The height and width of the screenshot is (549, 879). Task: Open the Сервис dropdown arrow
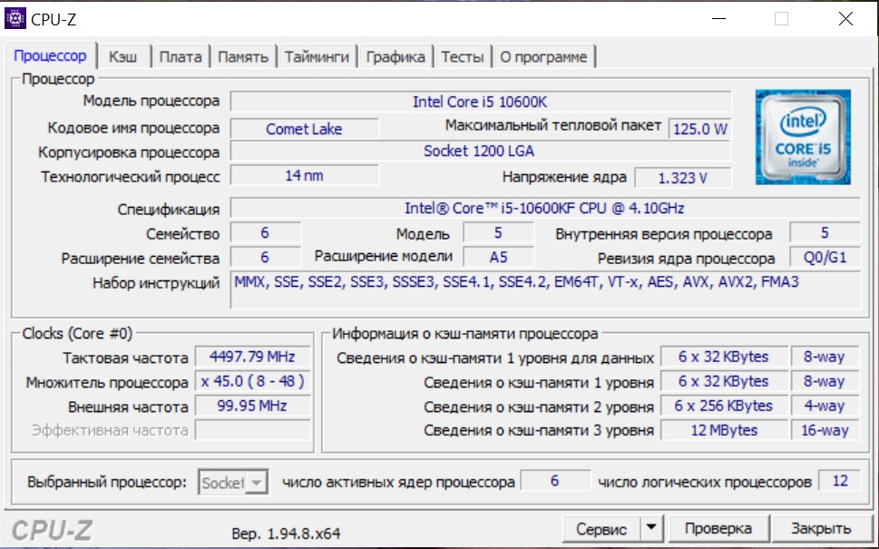[651, 528]
